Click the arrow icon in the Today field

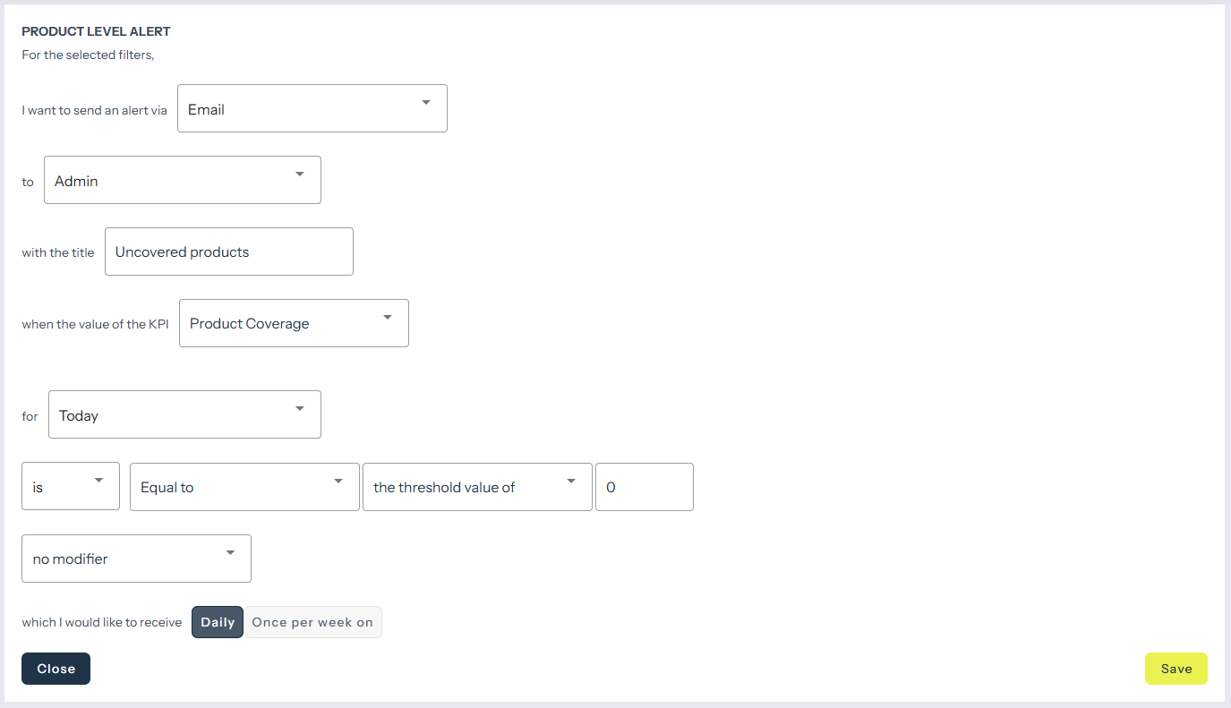pyautogui.click(x=300, y=408)
